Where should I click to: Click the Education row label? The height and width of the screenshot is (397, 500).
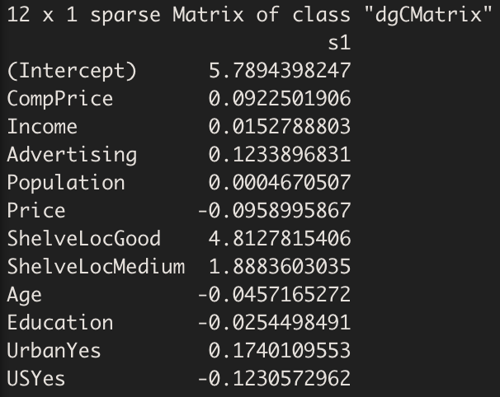[x=60, y=323]
